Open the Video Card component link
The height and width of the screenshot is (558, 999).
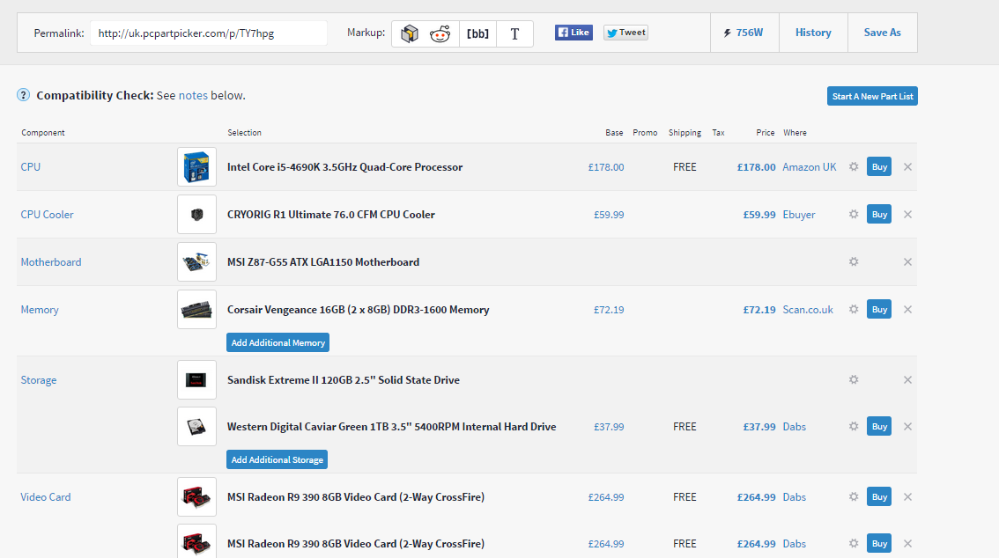pyautogui.click(x=45, y=497)
